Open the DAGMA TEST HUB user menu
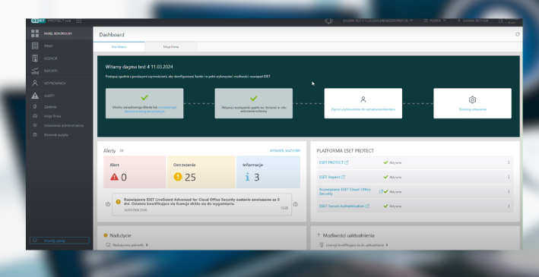This screenshot has height=277, width=539. pyautogui.click(x=473, y=21)
